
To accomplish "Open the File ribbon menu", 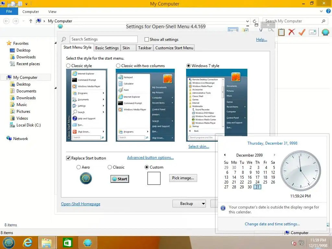I will (x=9, y=11).
